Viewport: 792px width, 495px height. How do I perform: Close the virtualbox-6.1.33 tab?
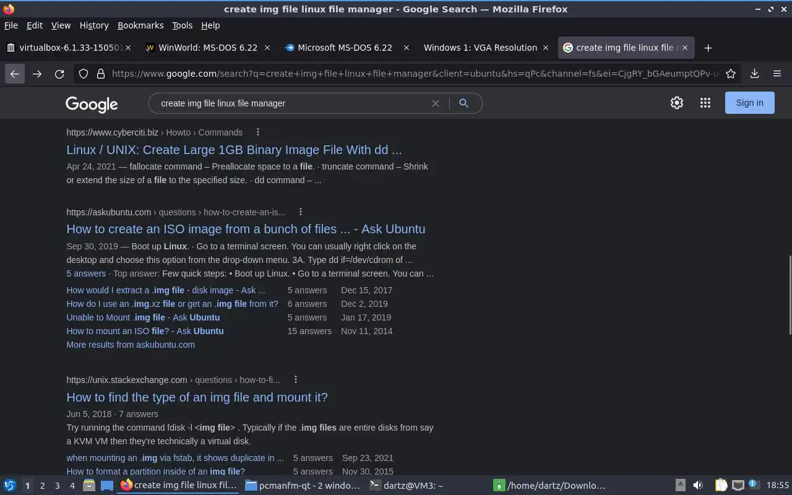coord(128,48)
